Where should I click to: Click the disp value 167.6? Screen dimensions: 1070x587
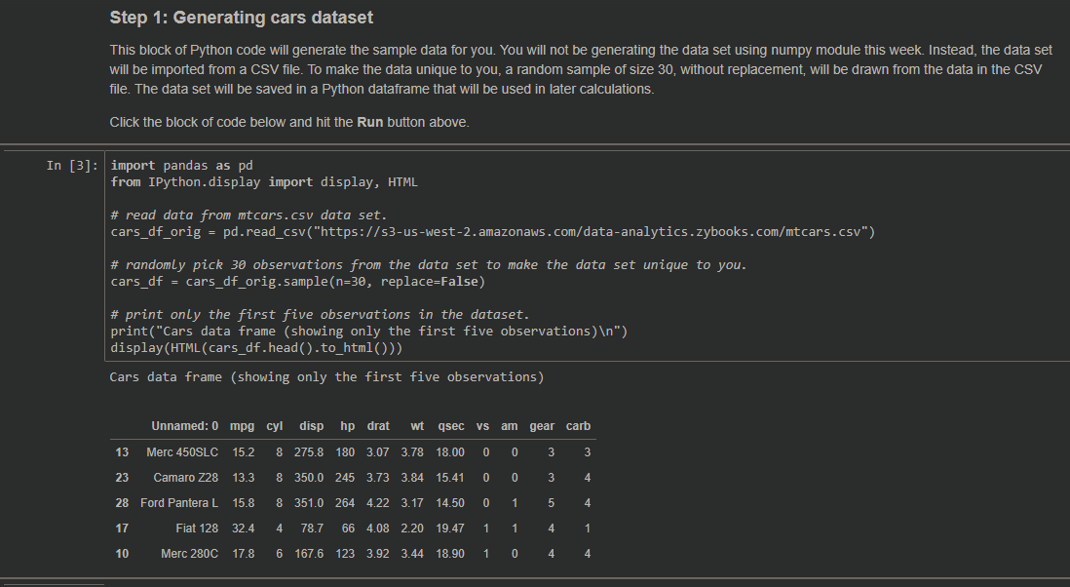pos(309,554)
